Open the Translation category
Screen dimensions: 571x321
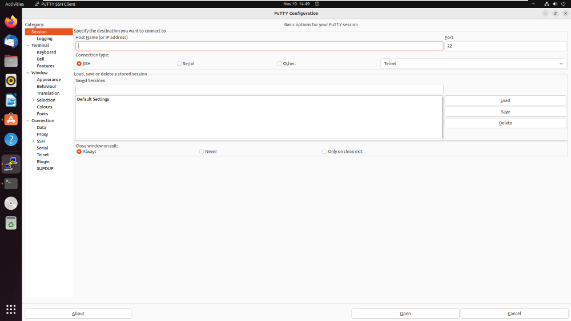[x=48, y=94]
